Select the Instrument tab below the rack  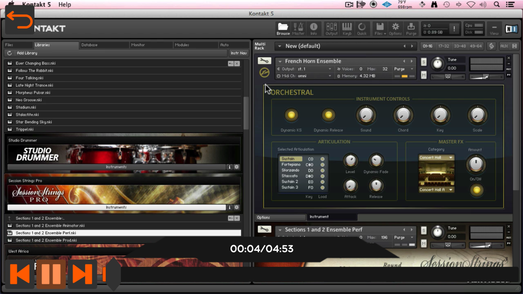point(332,217)
